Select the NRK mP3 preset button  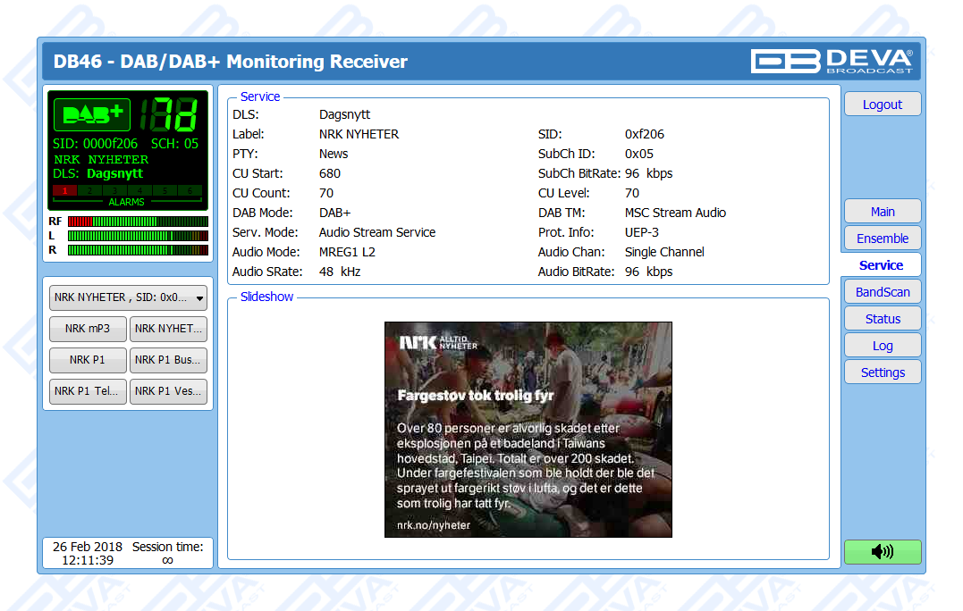[88, 329]
